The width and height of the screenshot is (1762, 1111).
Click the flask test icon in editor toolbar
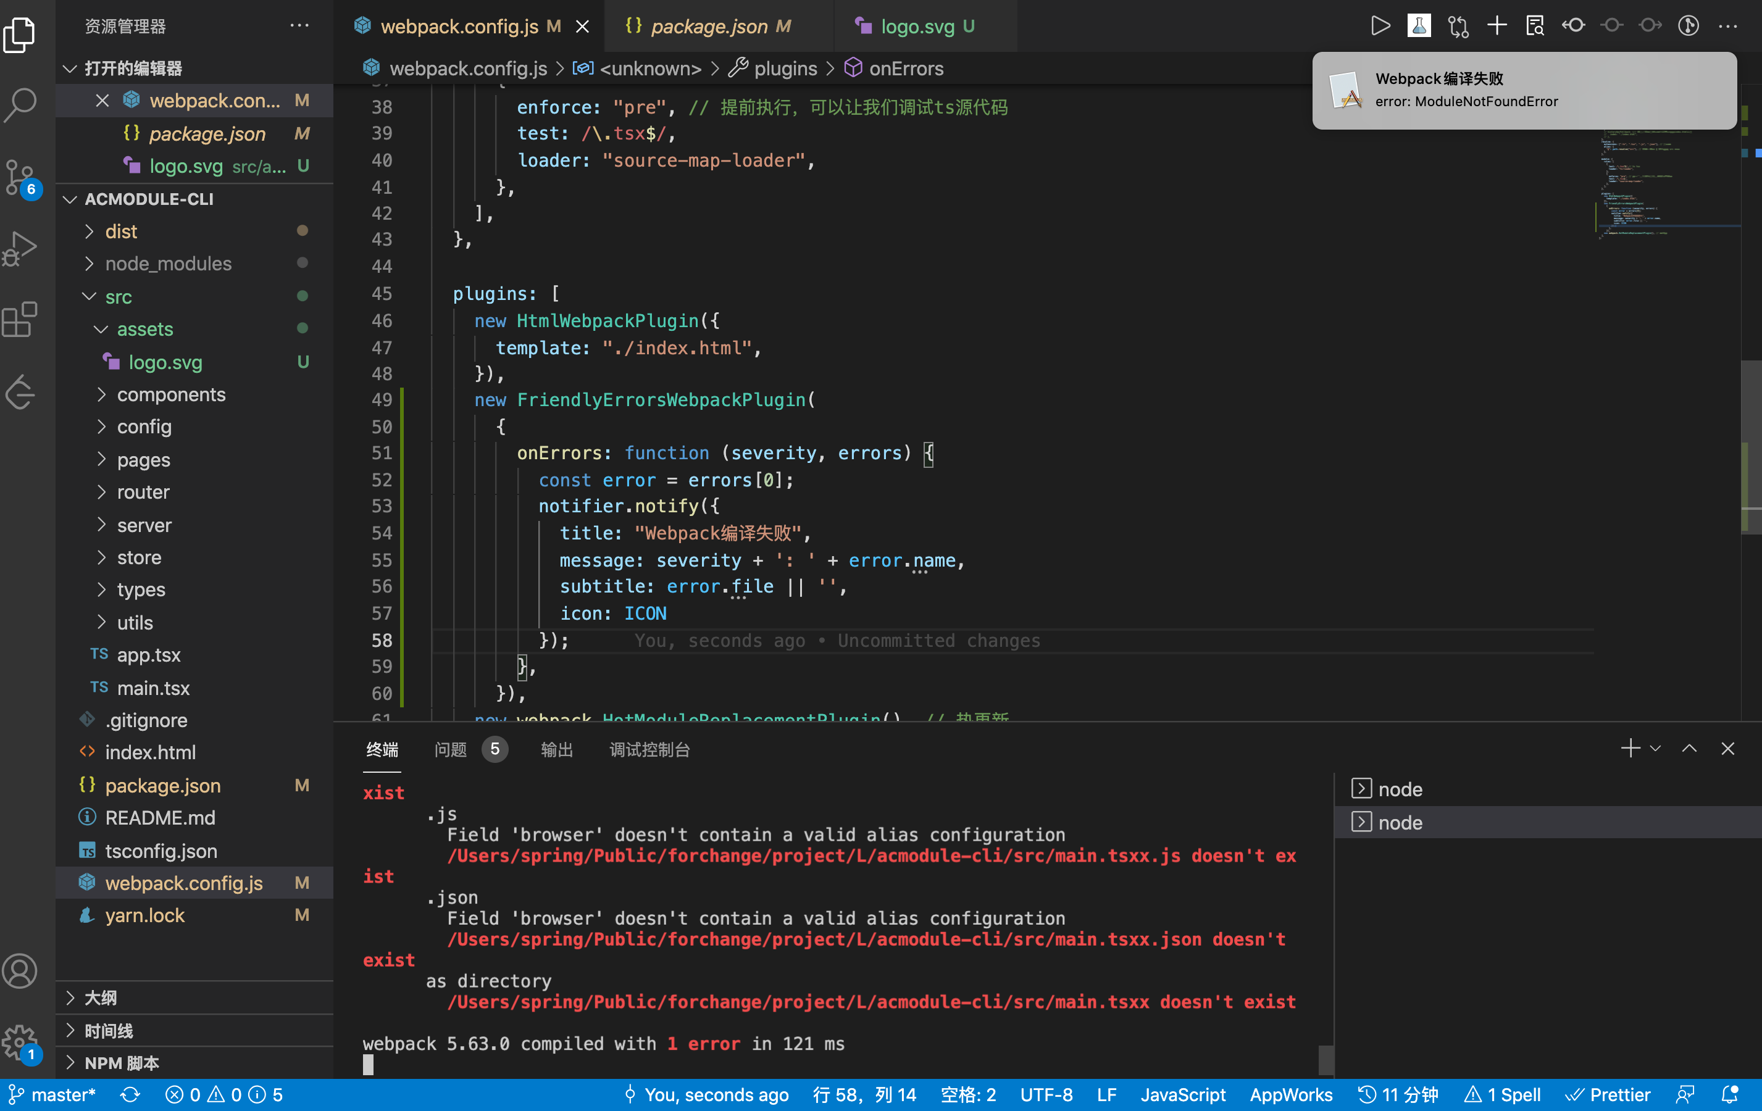click(x=1419, y=27)
